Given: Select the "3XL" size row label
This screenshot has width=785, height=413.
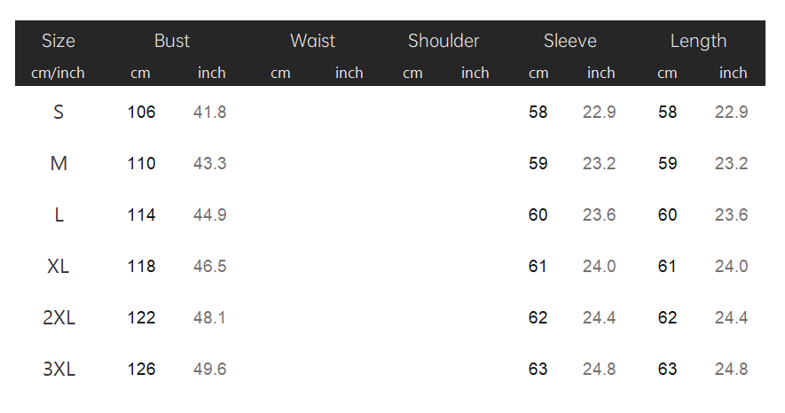Looking at the screenshot, I should (x=59, y=370).
